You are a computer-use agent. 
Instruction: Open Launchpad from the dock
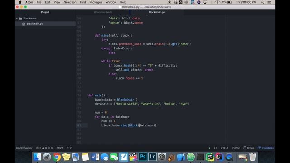coord(47,157)
